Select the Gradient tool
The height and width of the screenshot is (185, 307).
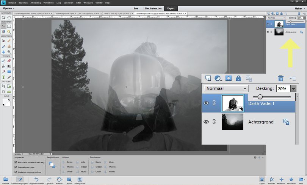[x=9, y=66]
